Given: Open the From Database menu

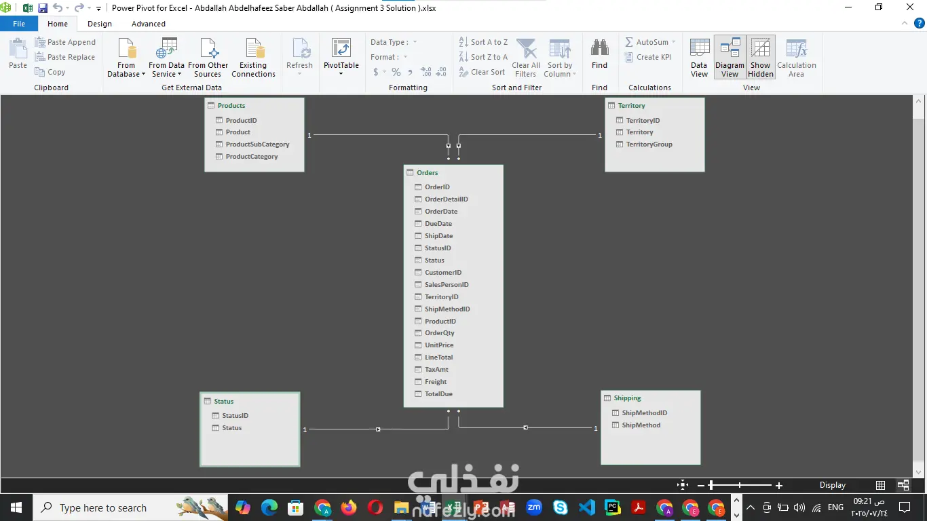Looking at the screenshot, I should click(x=126, y=58).
